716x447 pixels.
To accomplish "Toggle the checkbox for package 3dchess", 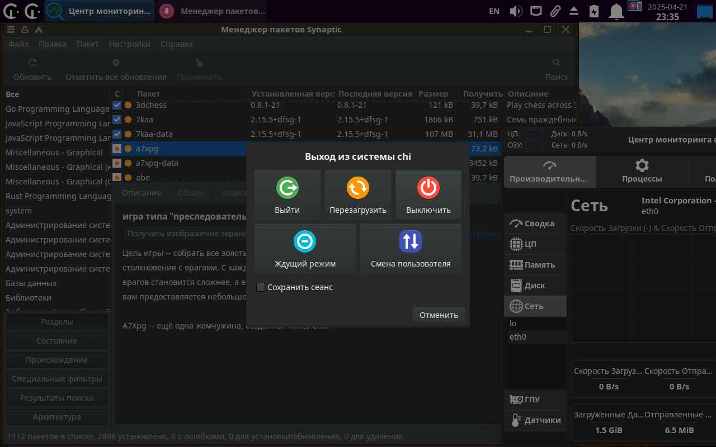I will (x=117, y=104).
